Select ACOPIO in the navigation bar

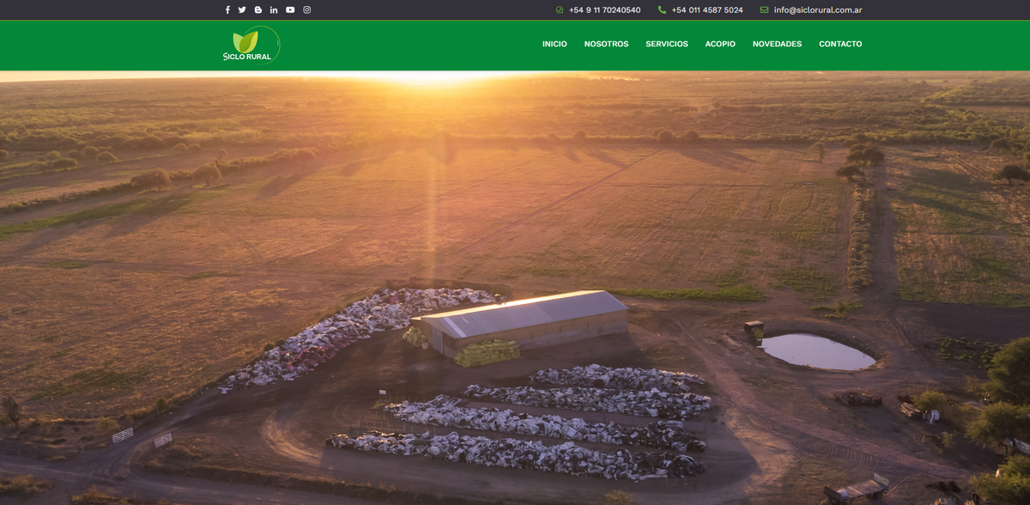tap(719, 44)
